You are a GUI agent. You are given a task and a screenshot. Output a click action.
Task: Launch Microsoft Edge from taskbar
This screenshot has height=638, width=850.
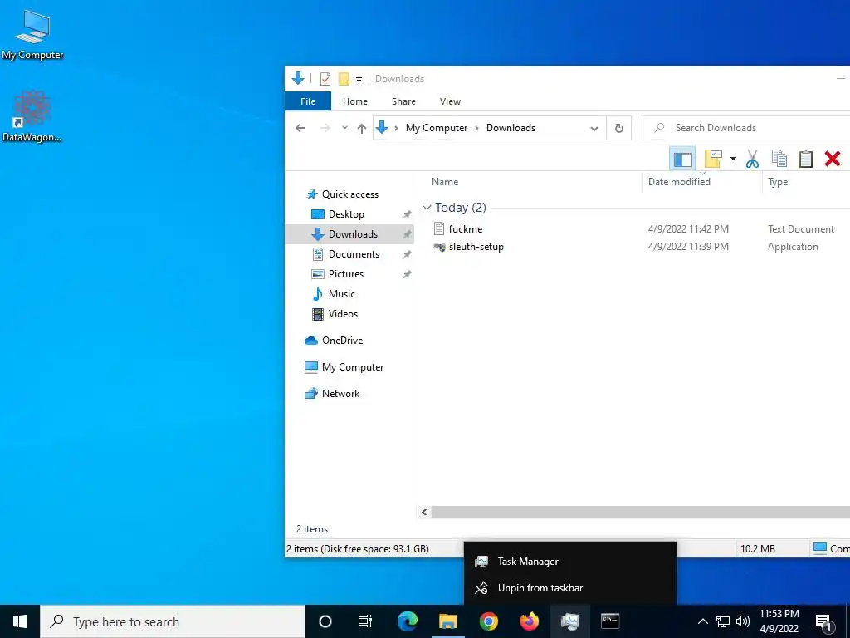[x=408, y=621]
